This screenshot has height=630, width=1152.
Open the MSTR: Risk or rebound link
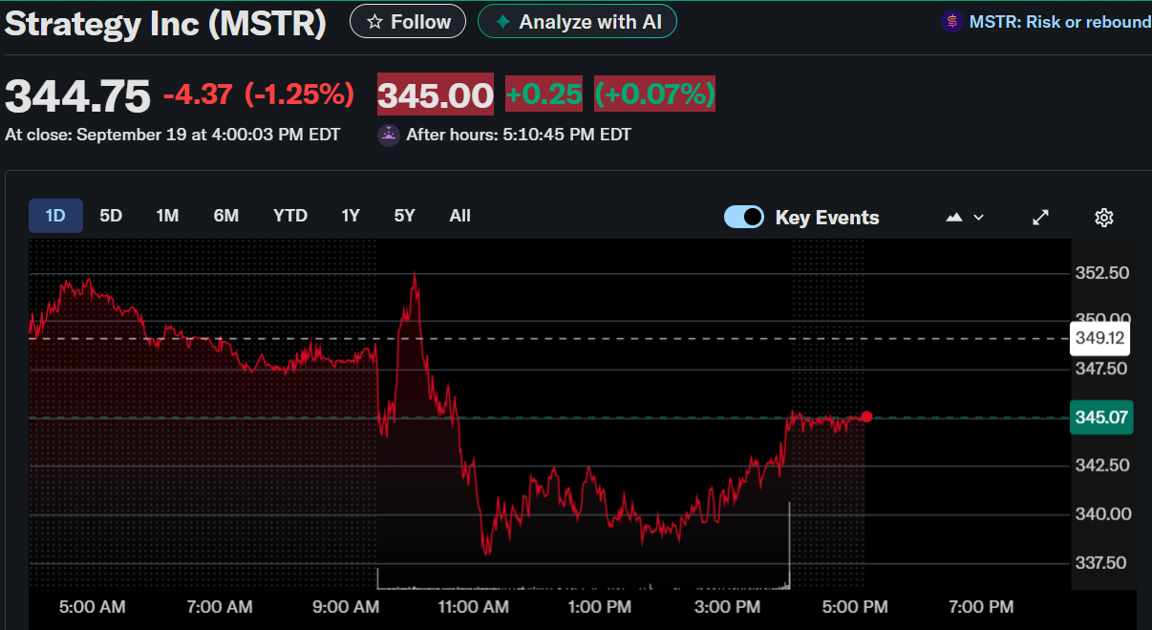[x=1059, y=21]
